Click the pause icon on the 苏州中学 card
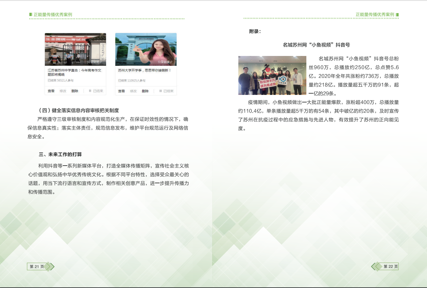 (90, 91)
